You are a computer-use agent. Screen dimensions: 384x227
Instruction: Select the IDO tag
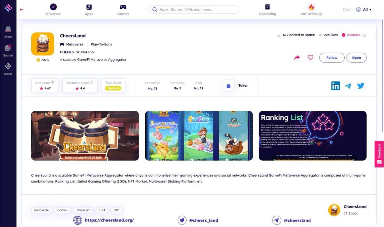coord(102,210)
